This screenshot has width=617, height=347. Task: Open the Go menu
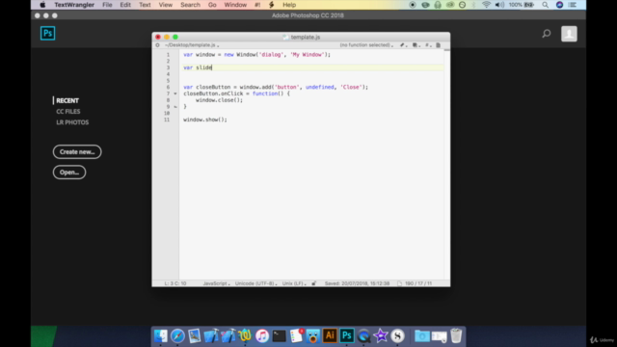(x=212, y=5)
